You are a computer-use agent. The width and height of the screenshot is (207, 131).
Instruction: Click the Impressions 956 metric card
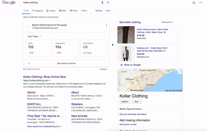[66, 48]
